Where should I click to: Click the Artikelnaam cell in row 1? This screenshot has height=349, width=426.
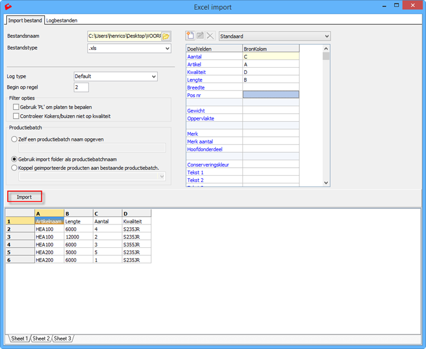[49, 221]
